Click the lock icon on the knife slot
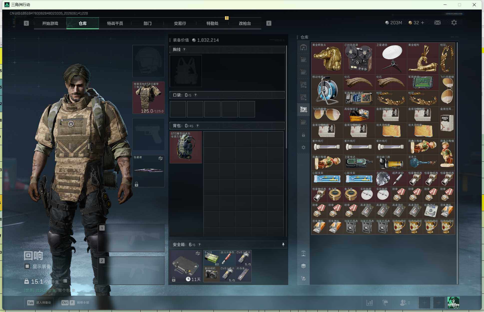 136,184
